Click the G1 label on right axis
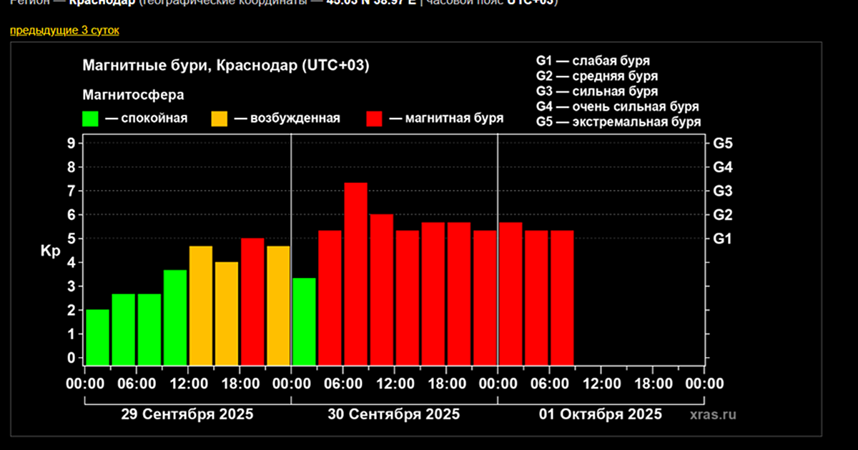The height and width of the screenshot is (450, 858). click(723, 239)
